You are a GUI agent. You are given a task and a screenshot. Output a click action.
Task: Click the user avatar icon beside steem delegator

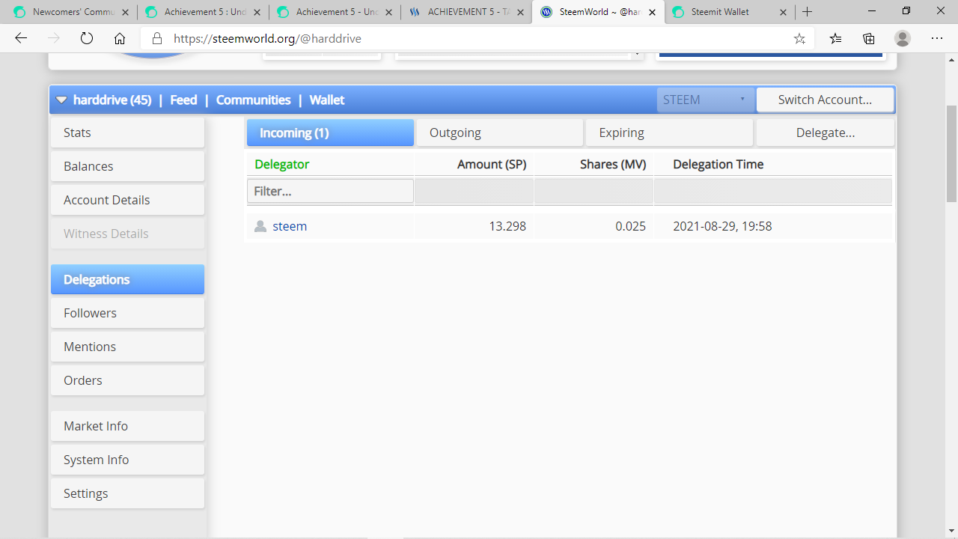coord(260,225)
